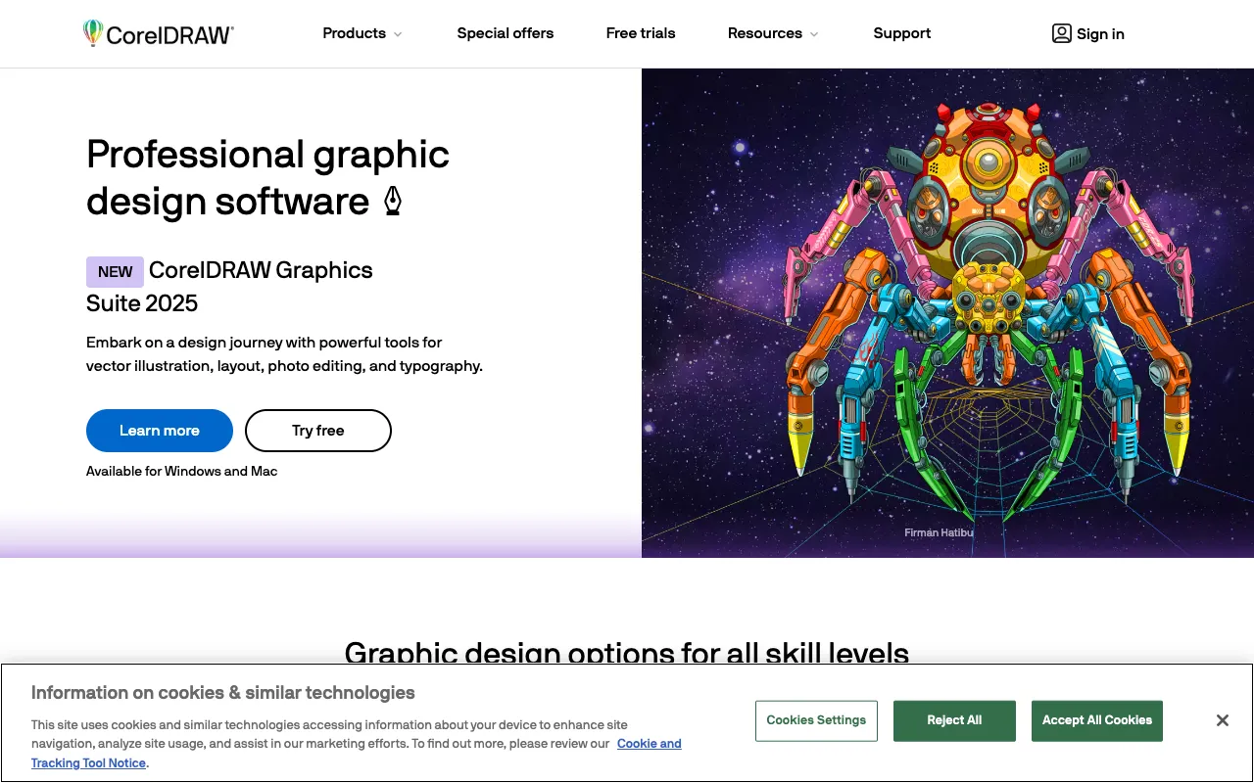Dismiss the cookie banner with the X
Image resolution: width=1254 pixels, height=783 pixels.
(x=1222, y=719)
